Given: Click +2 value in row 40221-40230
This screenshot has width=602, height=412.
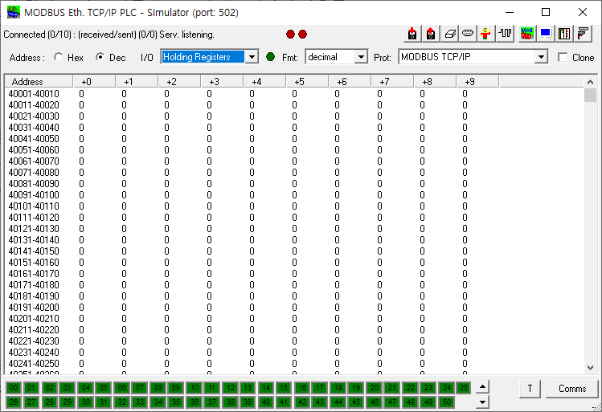Looking at the screenshot, I should (x=166, y=341).
